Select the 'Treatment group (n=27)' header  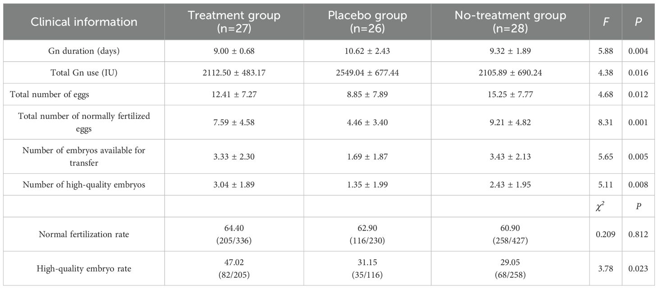pyautogui.click(x=234, y=21)
